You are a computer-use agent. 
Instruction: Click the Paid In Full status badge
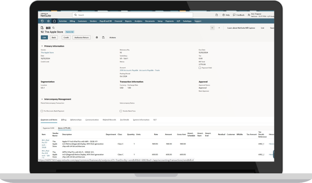click(70, 32)
